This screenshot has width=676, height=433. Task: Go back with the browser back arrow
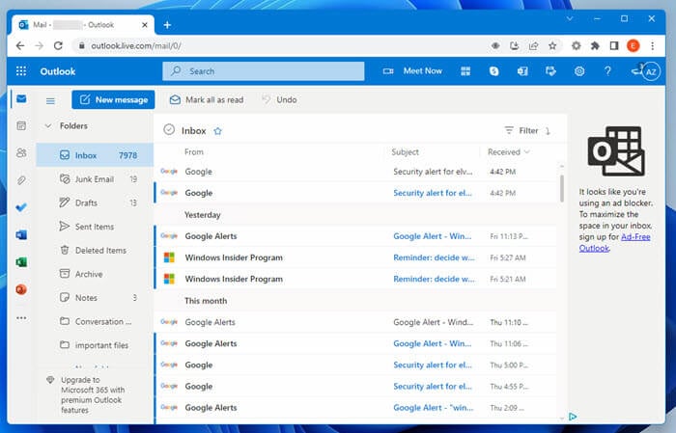[20, 45]
